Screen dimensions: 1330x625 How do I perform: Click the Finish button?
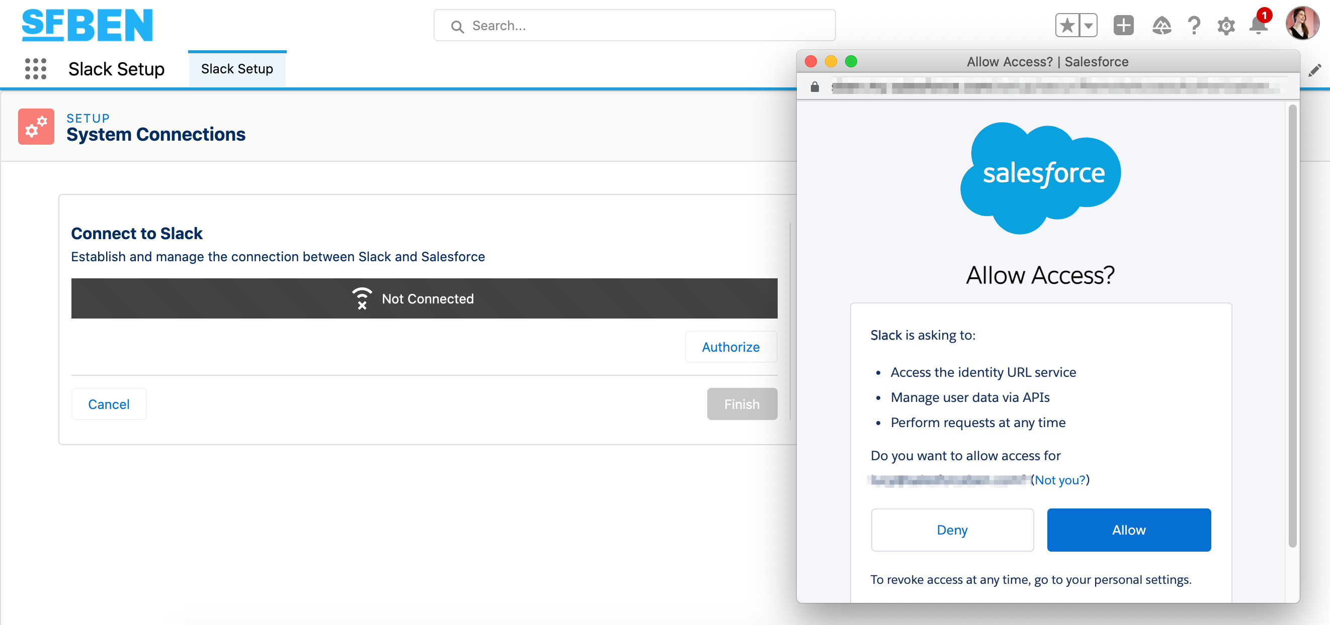[x=742, y=404]
